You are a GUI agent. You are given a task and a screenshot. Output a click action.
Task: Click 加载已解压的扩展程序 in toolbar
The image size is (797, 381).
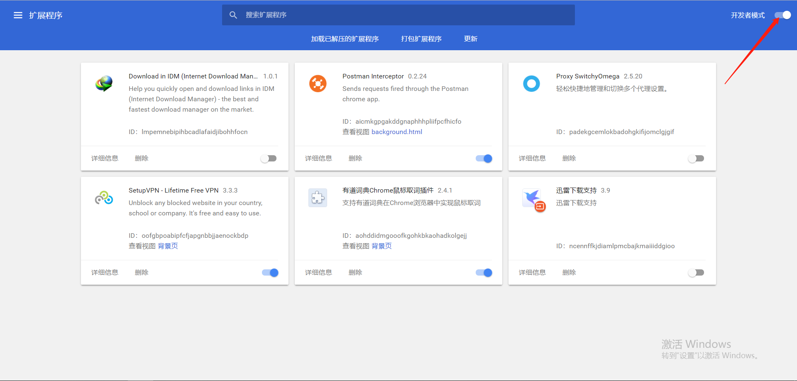point(345,39)
